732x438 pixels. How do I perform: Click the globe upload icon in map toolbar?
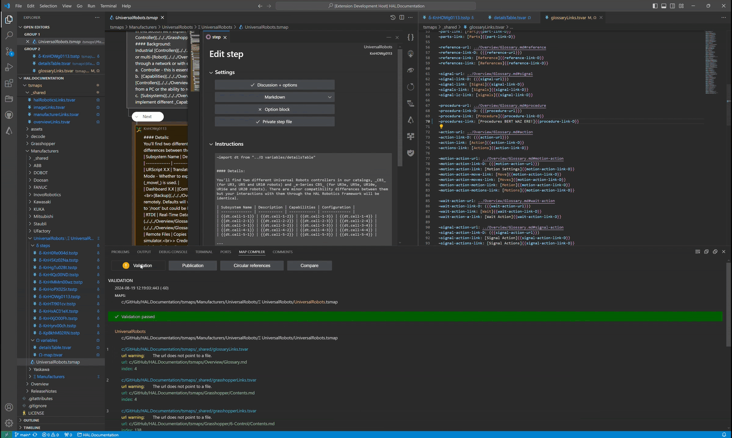click(x=410, y=54)
